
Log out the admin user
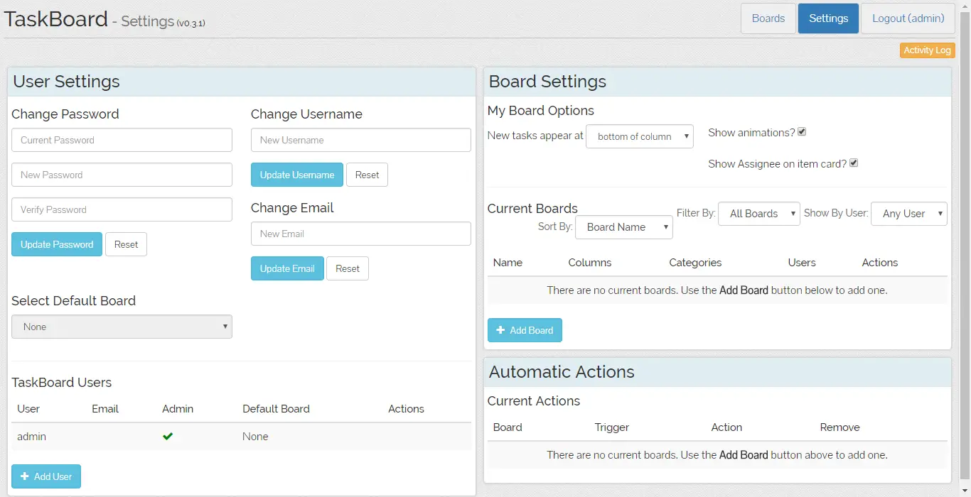[x=908, y=18]
